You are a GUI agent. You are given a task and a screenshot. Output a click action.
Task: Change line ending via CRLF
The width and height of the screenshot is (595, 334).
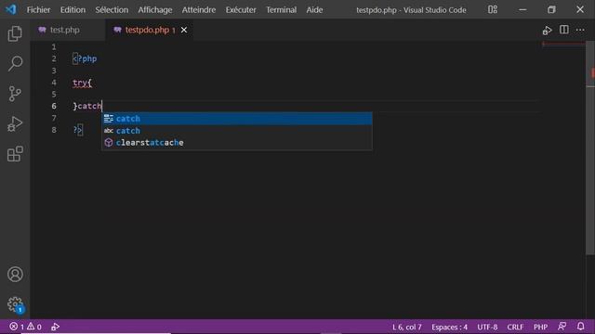click(x=515, y=327)
